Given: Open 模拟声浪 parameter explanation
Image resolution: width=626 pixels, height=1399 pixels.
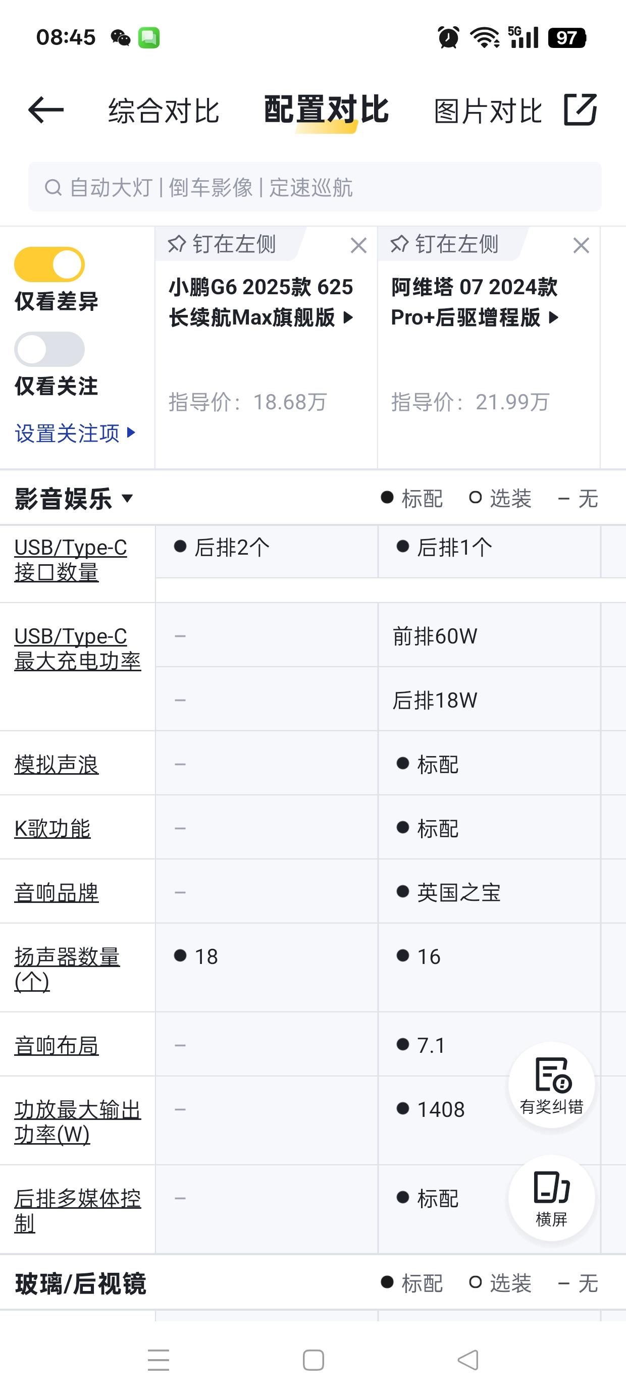Looking at the screenshot, I should tap(57, 764).
